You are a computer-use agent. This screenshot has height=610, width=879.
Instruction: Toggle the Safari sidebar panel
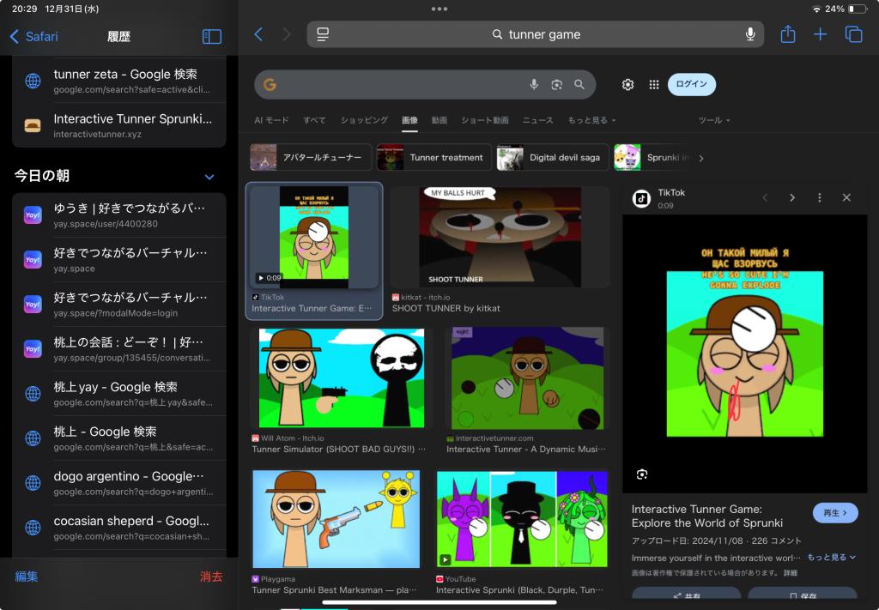211,37
